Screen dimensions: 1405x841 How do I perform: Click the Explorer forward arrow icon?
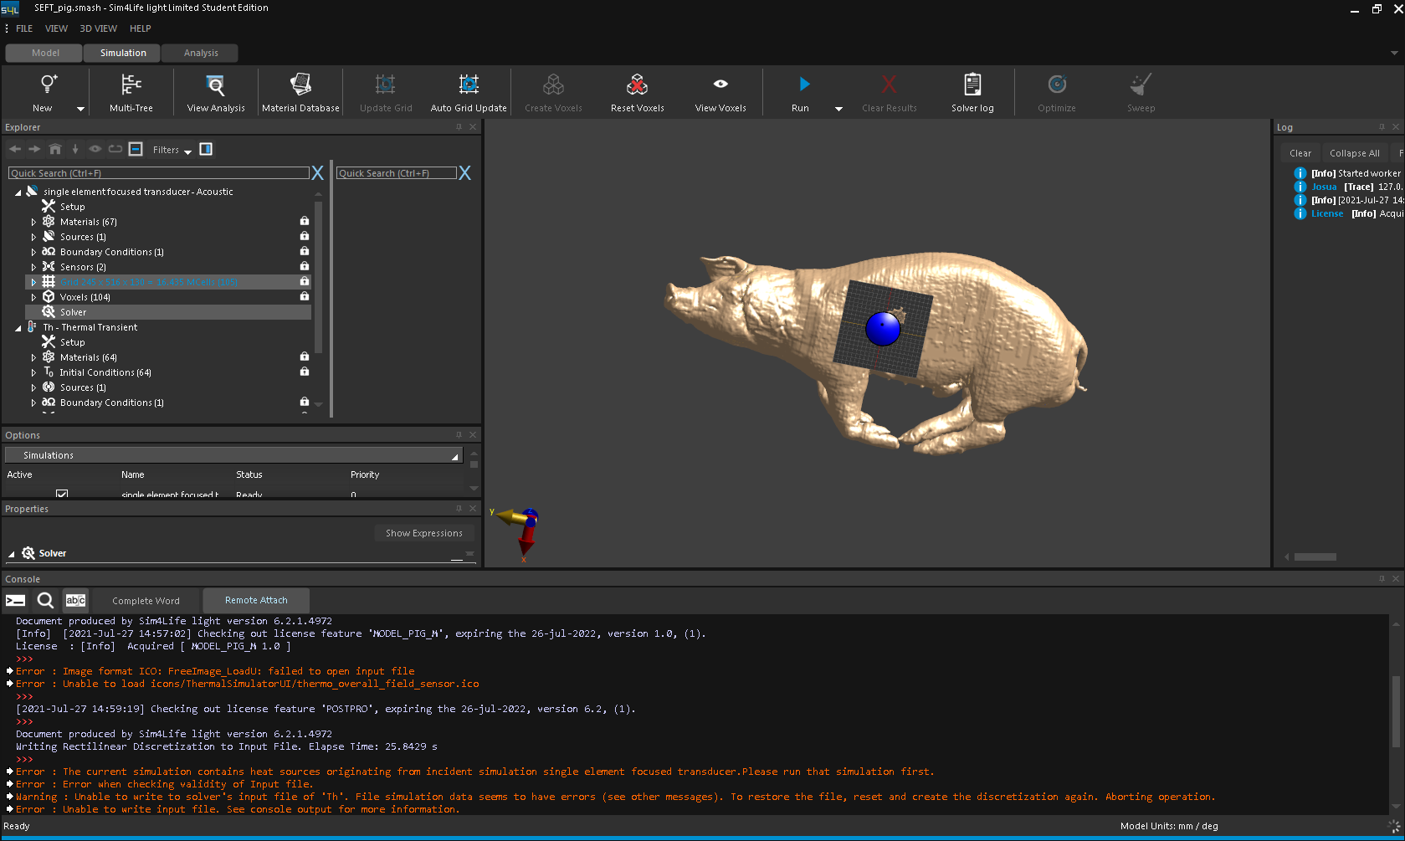tap(34, 149)
